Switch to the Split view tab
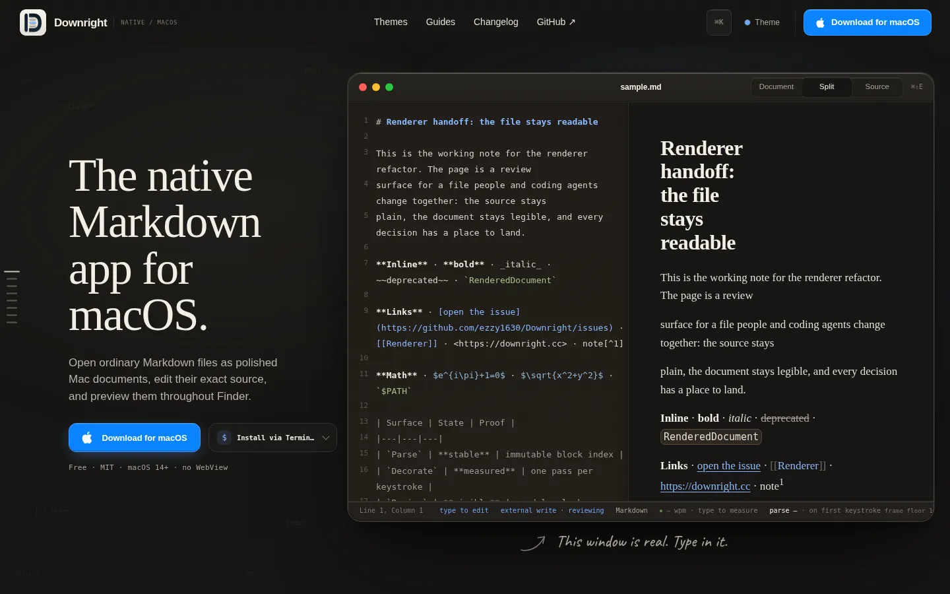The image size is (950, 594). (827, 87)
